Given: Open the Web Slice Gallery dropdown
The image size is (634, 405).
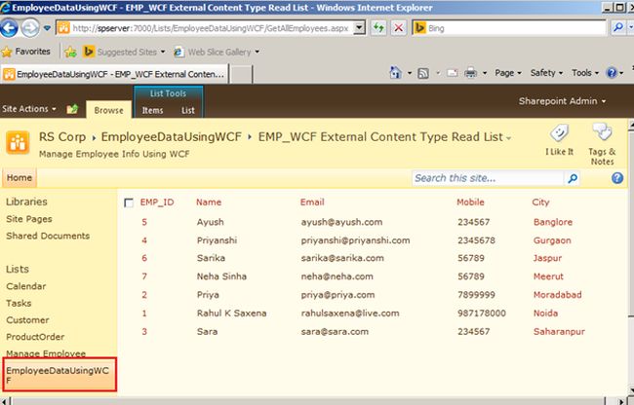Looking at the screenshot, I should pos(217,52).
